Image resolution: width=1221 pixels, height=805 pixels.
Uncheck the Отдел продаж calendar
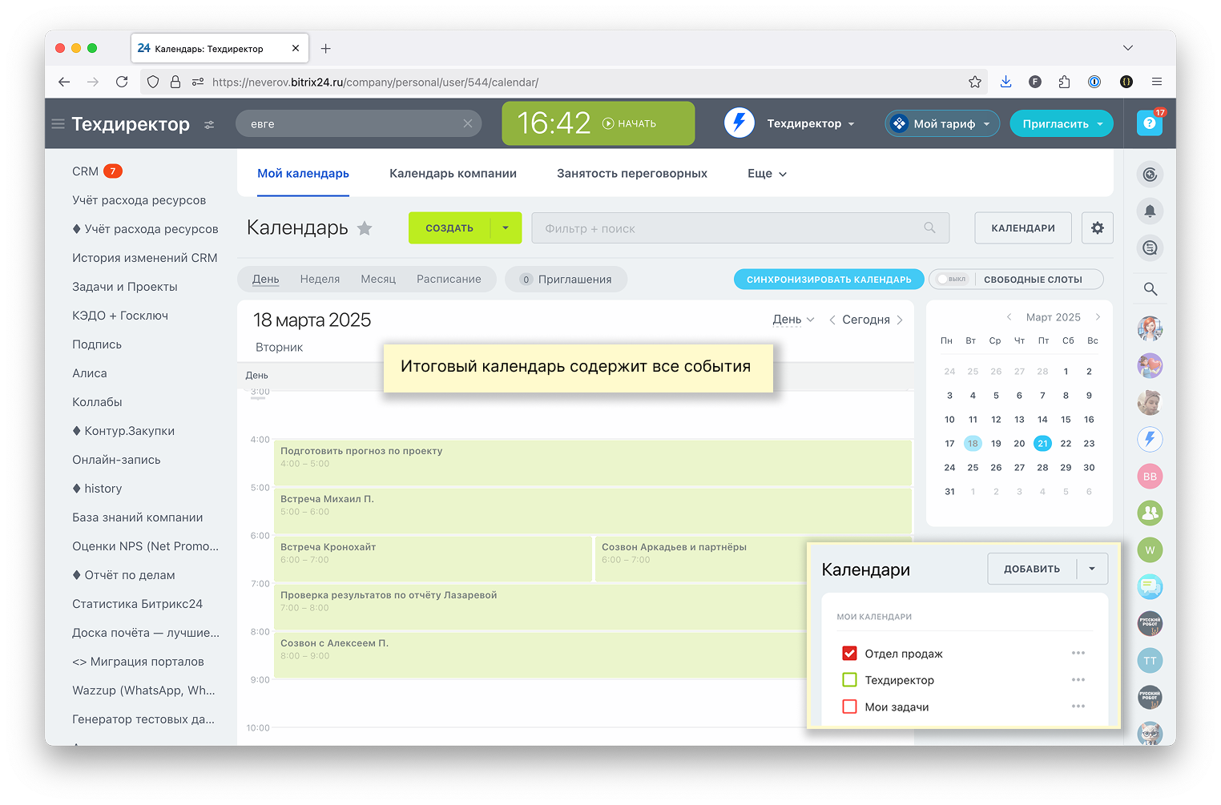click(850, 654)
